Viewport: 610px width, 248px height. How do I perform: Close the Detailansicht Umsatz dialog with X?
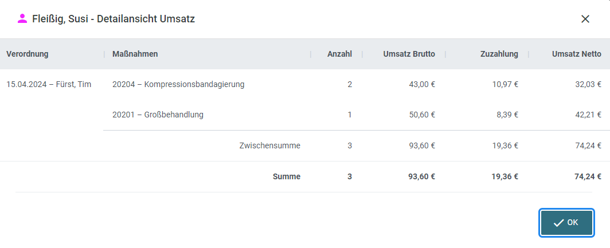585,19
